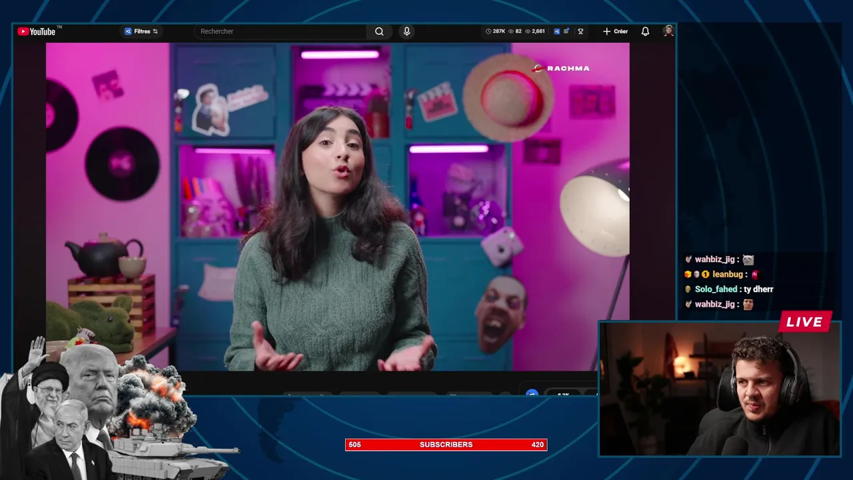The image size is (853, 480).
Task: Click the 'ty dherr' chat message
Action: [x=758, y=289]
